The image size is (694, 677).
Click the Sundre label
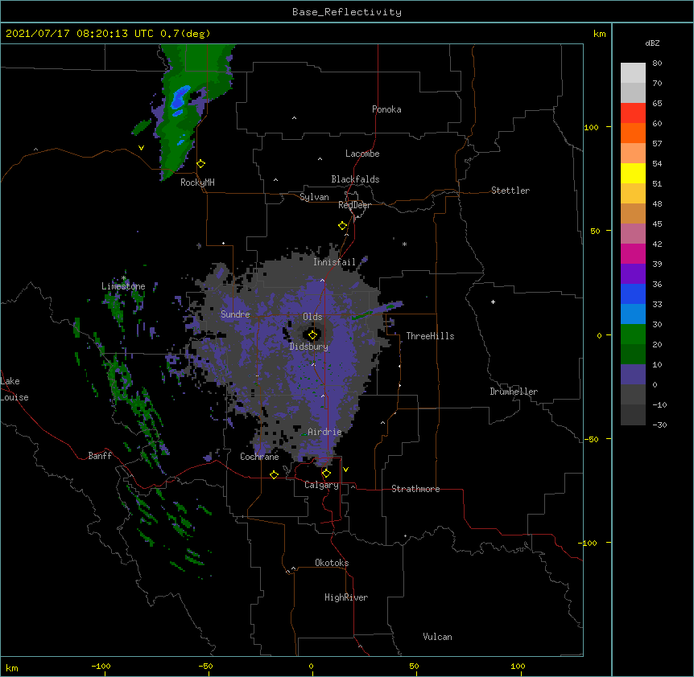(x=235, y=314)
